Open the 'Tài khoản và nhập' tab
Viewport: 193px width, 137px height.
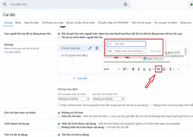52,23
